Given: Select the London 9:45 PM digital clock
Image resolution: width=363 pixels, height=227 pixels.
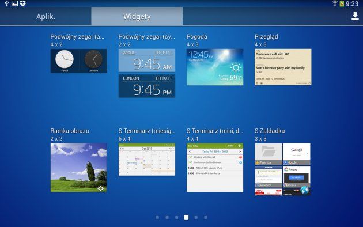Looking at the screenshot, I should pos(147,86).
